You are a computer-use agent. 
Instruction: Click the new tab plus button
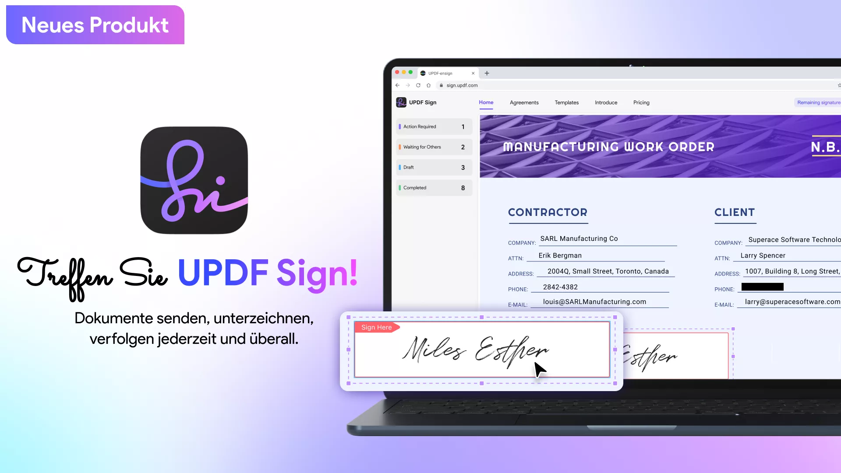487,73
